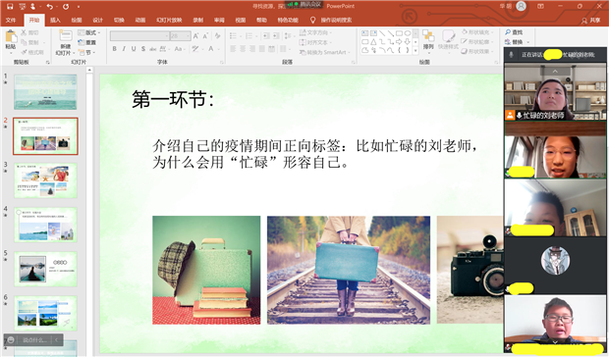Open the 形状填充 shape fill color
This screenshot has height=357, width=609.
pyautogui.click(x=477, y=32)
